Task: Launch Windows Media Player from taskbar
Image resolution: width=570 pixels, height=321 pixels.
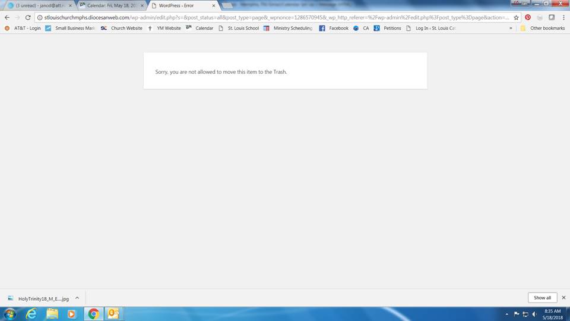Action: [x=72, y=313]
